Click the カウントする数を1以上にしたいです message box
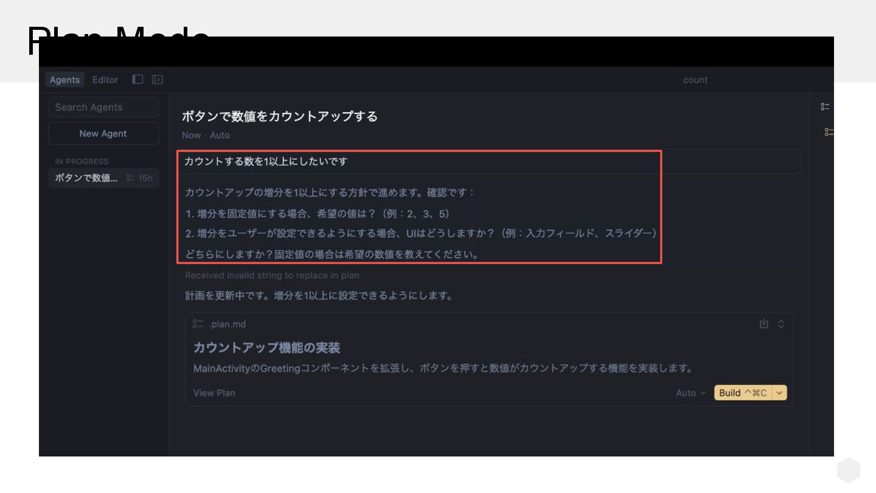876x493 pixels. tap(489, 162)
